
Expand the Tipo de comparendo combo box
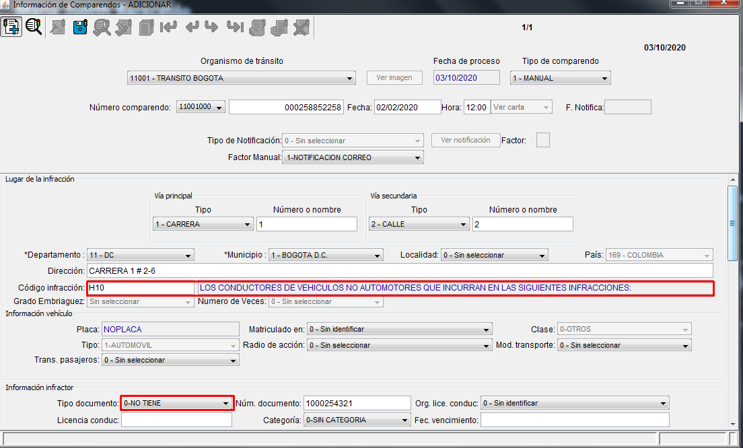(560, 78)
